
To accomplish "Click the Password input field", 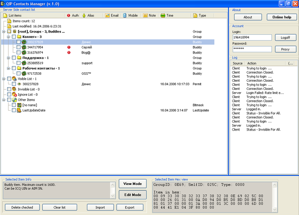I will (252, 49).
